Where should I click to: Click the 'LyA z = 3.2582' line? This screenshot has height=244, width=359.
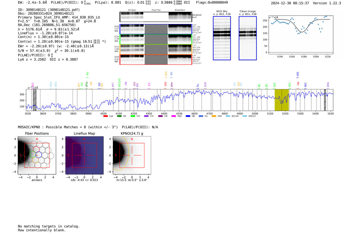pos(48,59)
